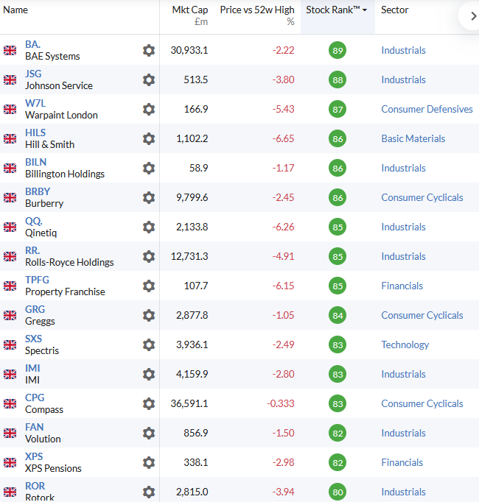
Task: Open settings gear for Compass row
Action: 149,404
